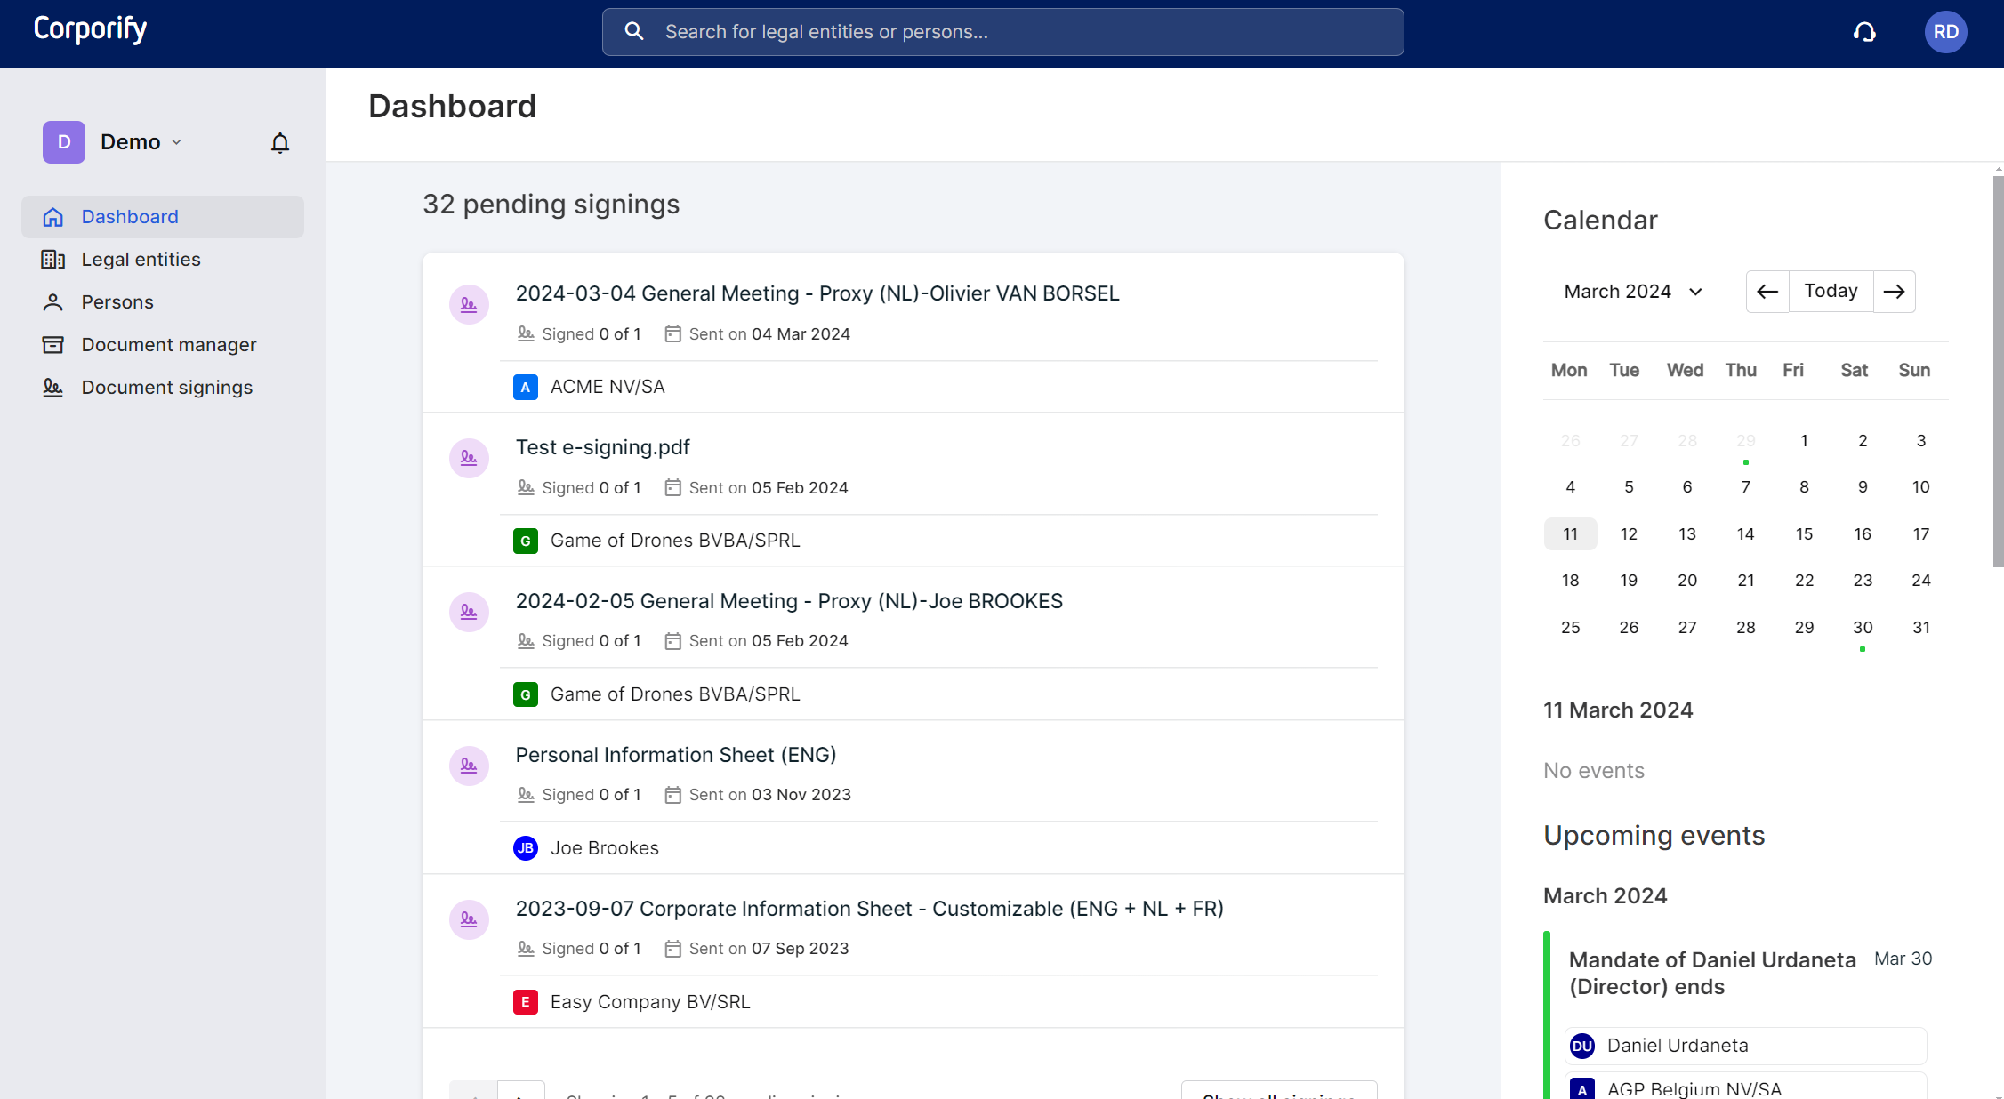Open Document signings from sidebar
The height and width of the screenshot is (1099, 2004).
coord(165,387)
